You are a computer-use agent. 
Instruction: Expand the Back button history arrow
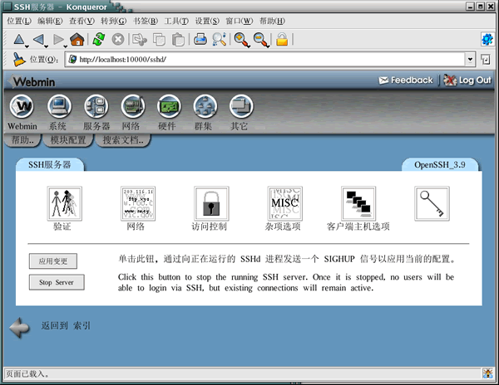coord(46,46)
